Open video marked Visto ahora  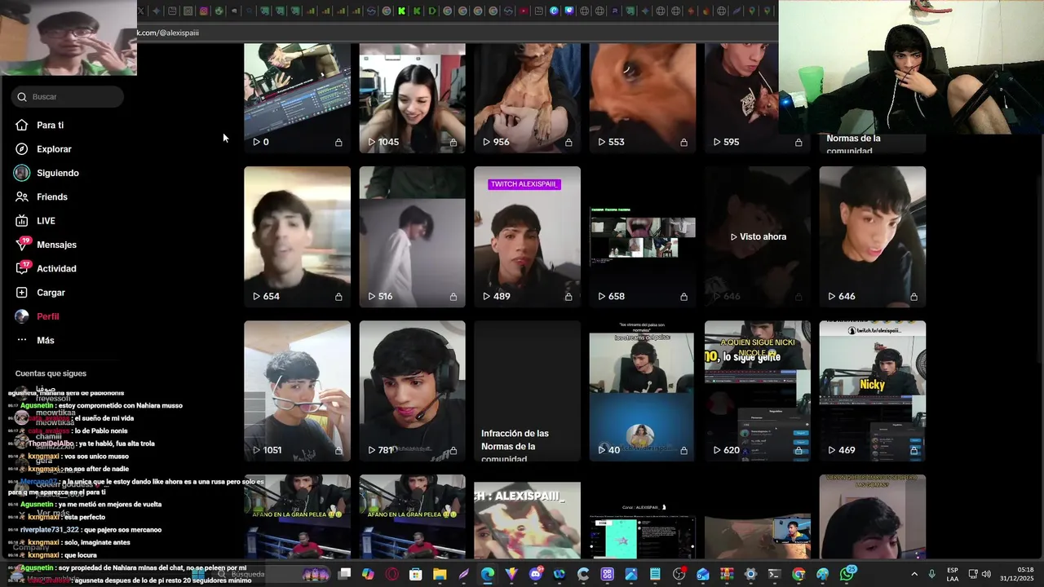point(758,236)
